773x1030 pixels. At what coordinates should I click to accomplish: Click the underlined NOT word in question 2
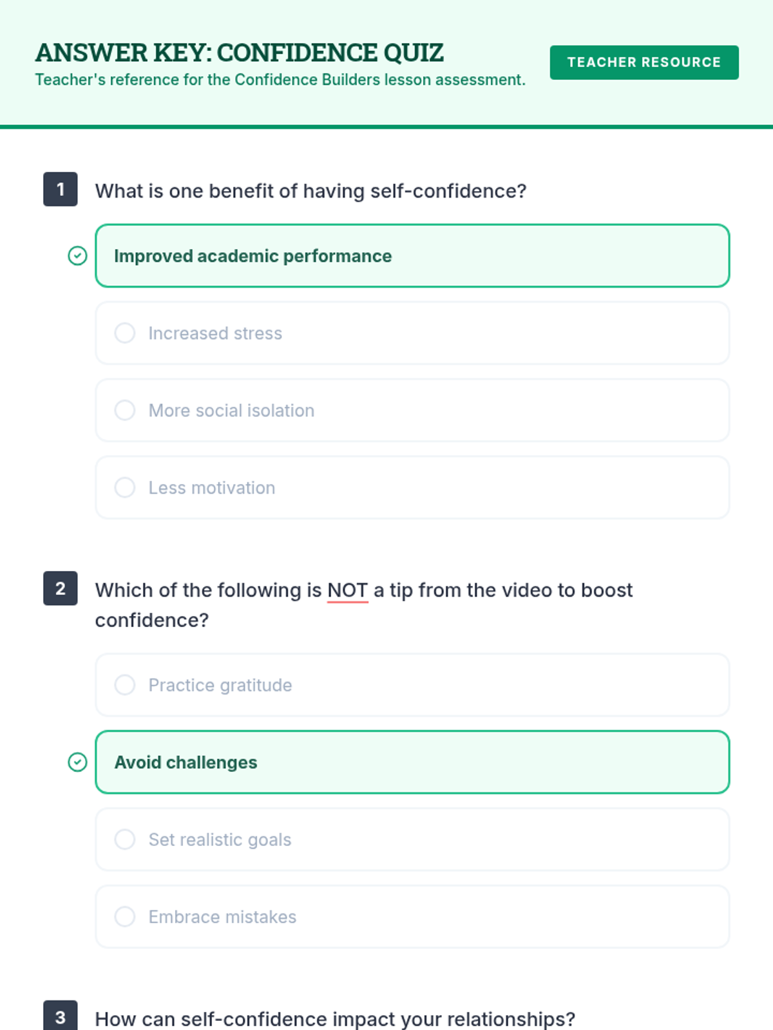pos(348,590)
